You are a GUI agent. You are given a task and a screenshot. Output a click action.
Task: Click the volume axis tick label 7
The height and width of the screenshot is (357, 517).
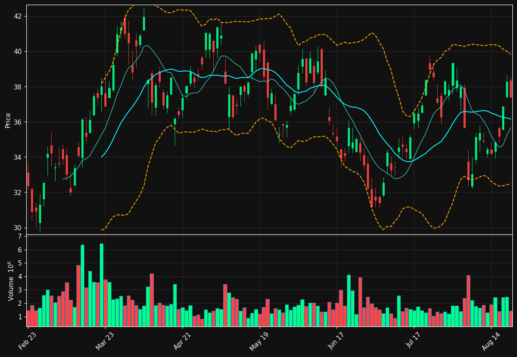(20, 237)
